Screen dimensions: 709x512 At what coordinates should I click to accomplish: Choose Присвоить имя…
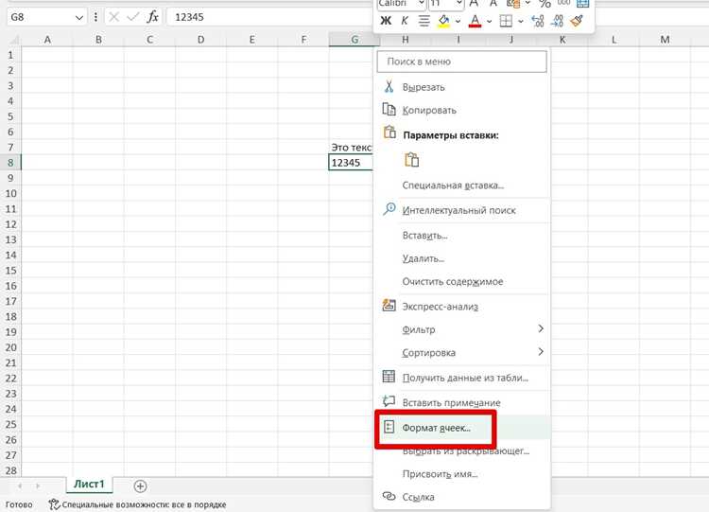point(461,474)
